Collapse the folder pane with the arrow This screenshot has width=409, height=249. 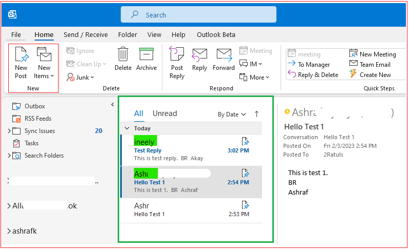tap(113, 105)
